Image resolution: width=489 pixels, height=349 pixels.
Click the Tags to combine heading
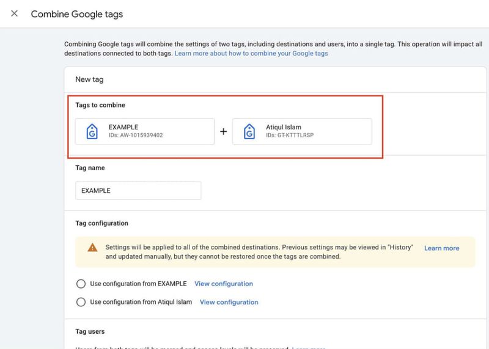pos(100,105)
